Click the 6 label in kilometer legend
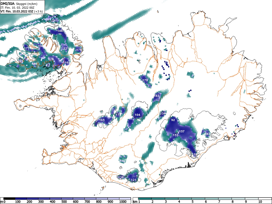 click(x=206, y=202)
